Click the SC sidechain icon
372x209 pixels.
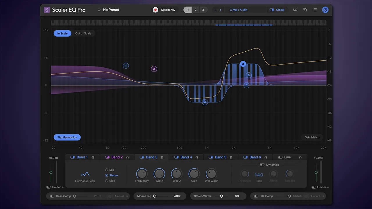[295, 10]
